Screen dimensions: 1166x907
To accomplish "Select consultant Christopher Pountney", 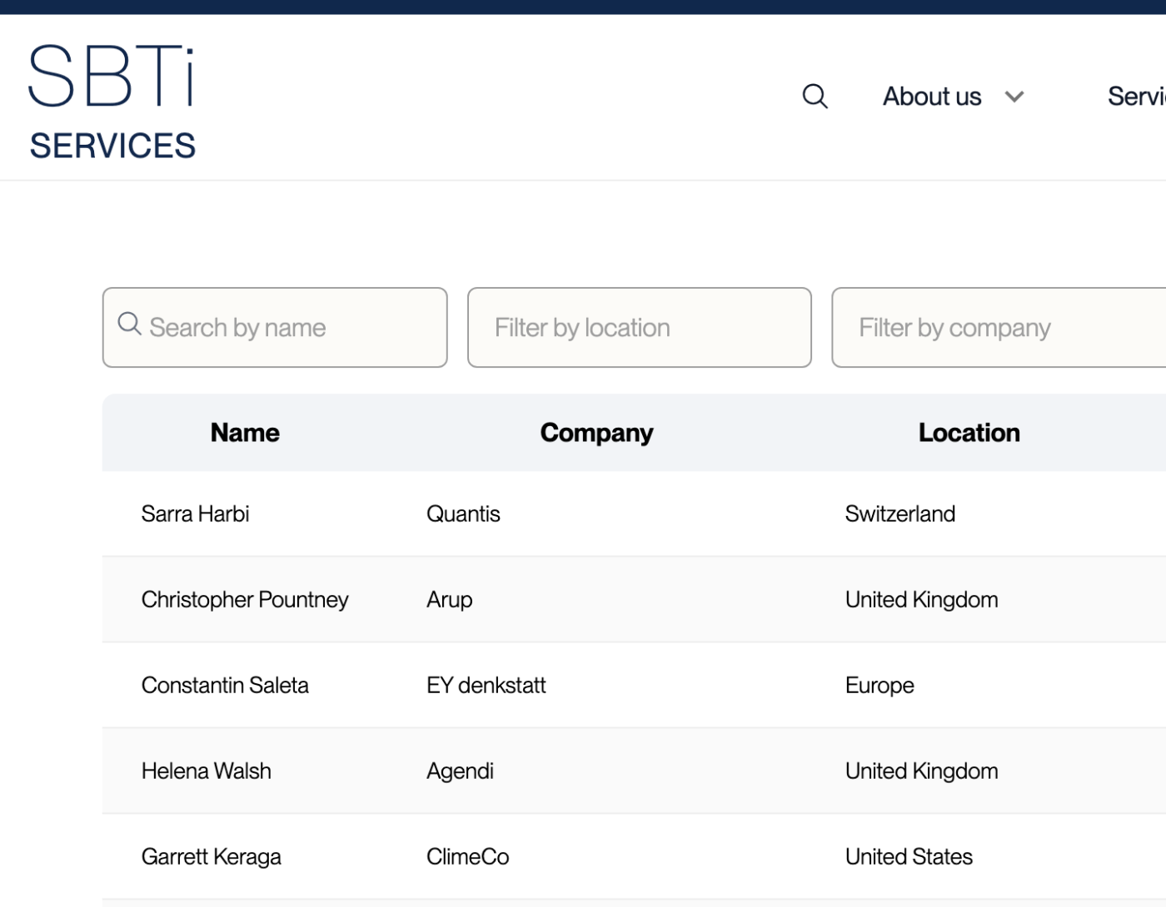I will tap(244, 599).
